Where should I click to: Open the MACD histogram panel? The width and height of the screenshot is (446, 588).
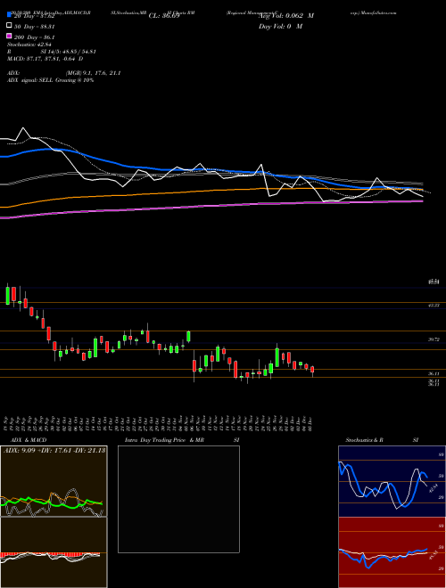pos(54,552)
